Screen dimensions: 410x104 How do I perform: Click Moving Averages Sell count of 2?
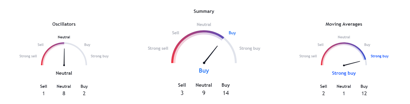[323, 94]
